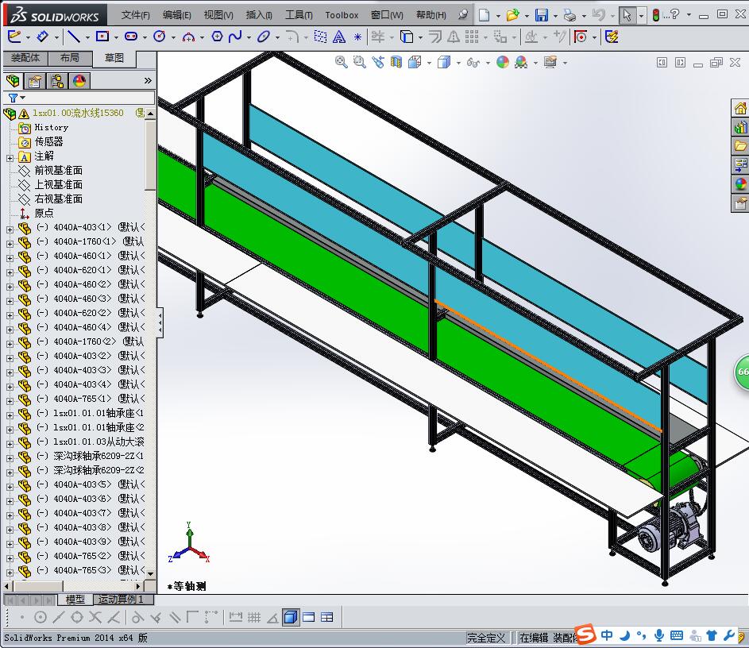Click the Save icon in top toolbar

tap(541, 15)
